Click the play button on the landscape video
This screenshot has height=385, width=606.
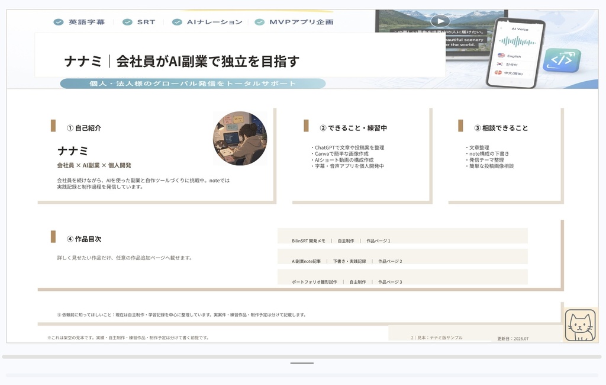(x=440, y=21)
